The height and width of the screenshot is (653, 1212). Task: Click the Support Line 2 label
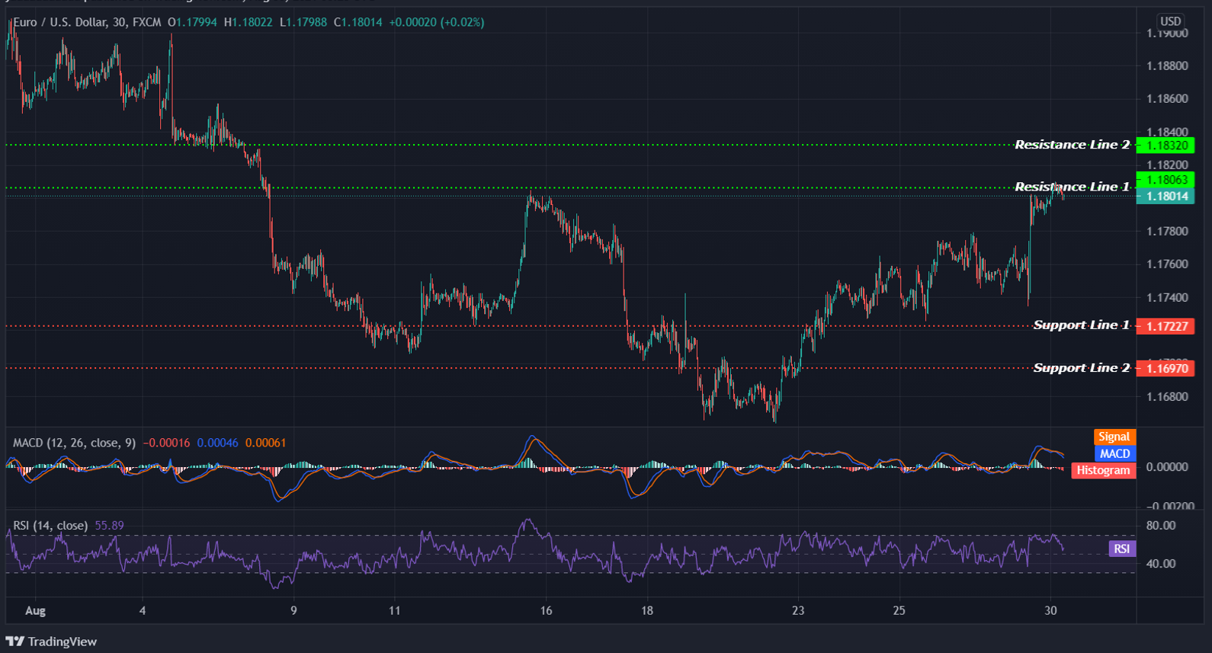[1081, 368]
